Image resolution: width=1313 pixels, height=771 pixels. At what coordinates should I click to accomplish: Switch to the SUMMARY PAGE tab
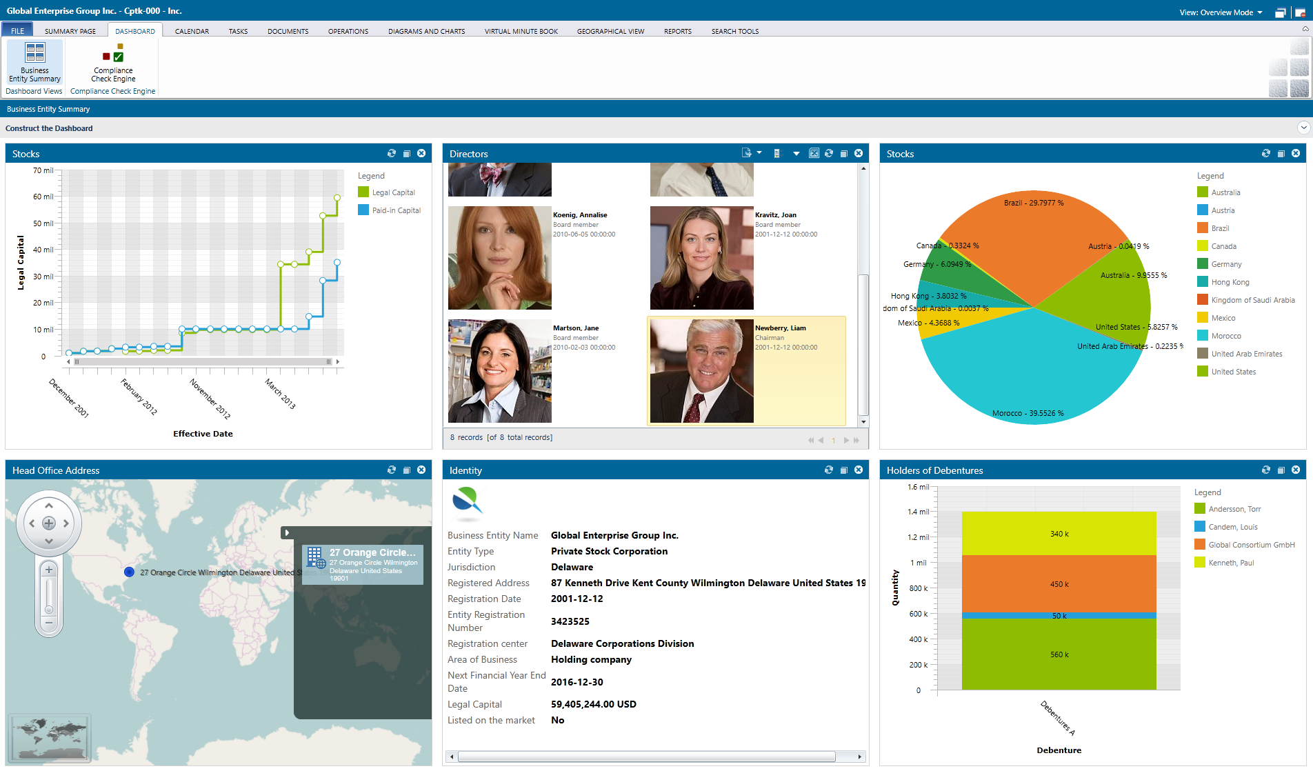[x=70, y=31]
